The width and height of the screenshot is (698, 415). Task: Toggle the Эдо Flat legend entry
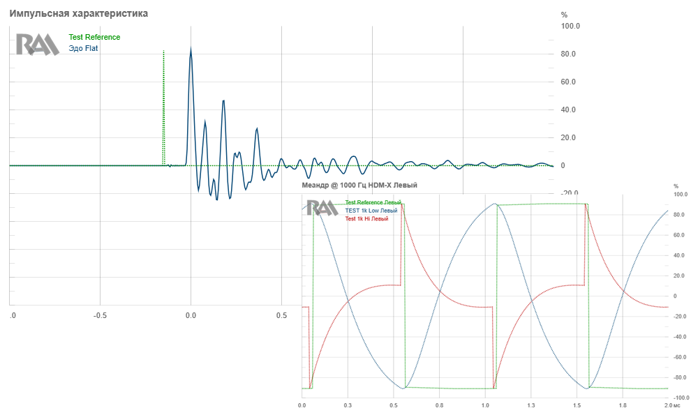[x=83, y=49]
